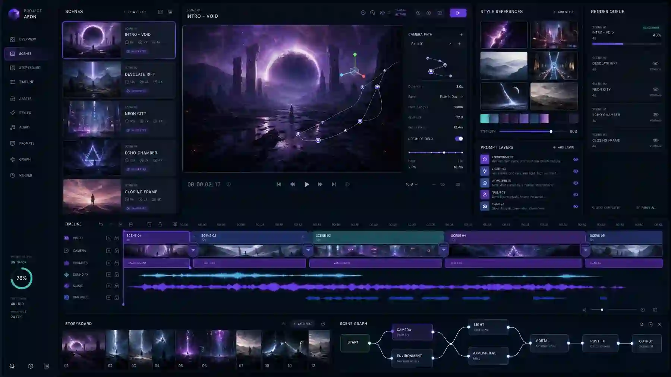671x377 pixels.
Task: Open Graph in the sidebar
Action: click(21, 159)
